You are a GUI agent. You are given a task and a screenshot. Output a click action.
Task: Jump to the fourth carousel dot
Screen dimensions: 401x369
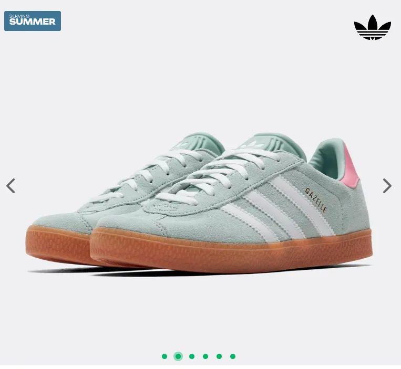(x=205, y=356)
